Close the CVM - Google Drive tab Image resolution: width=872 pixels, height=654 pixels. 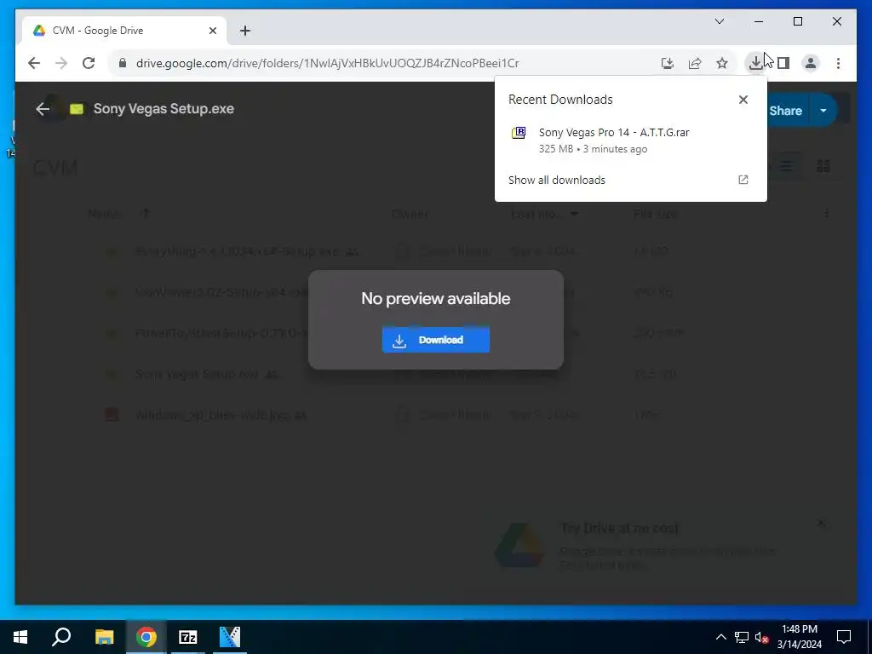click(212, 31)
